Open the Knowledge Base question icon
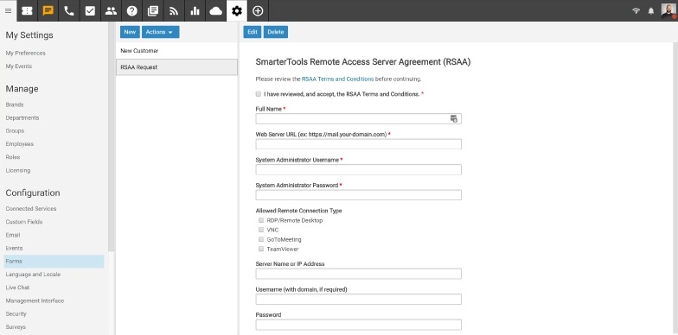678x335 pixels. point(131,10)
